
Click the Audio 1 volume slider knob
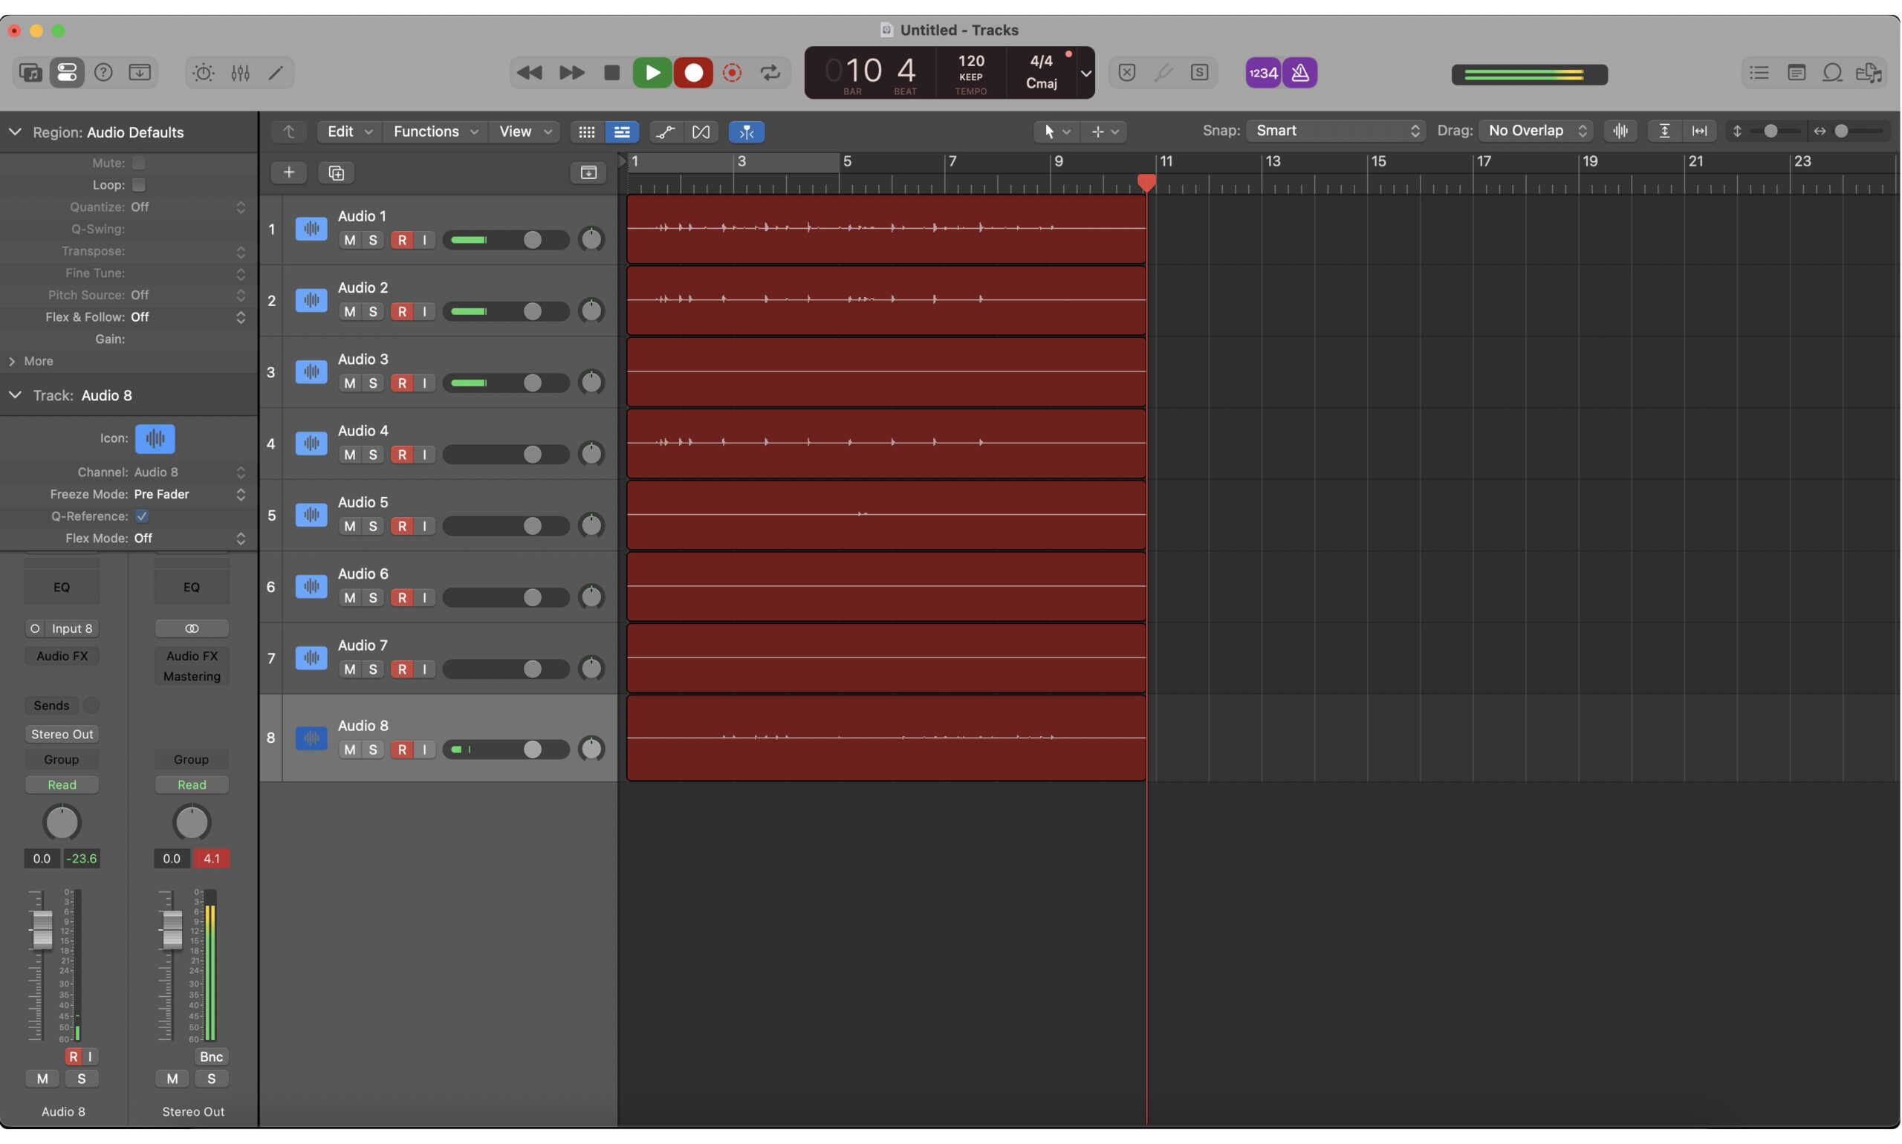click(532, 240)
